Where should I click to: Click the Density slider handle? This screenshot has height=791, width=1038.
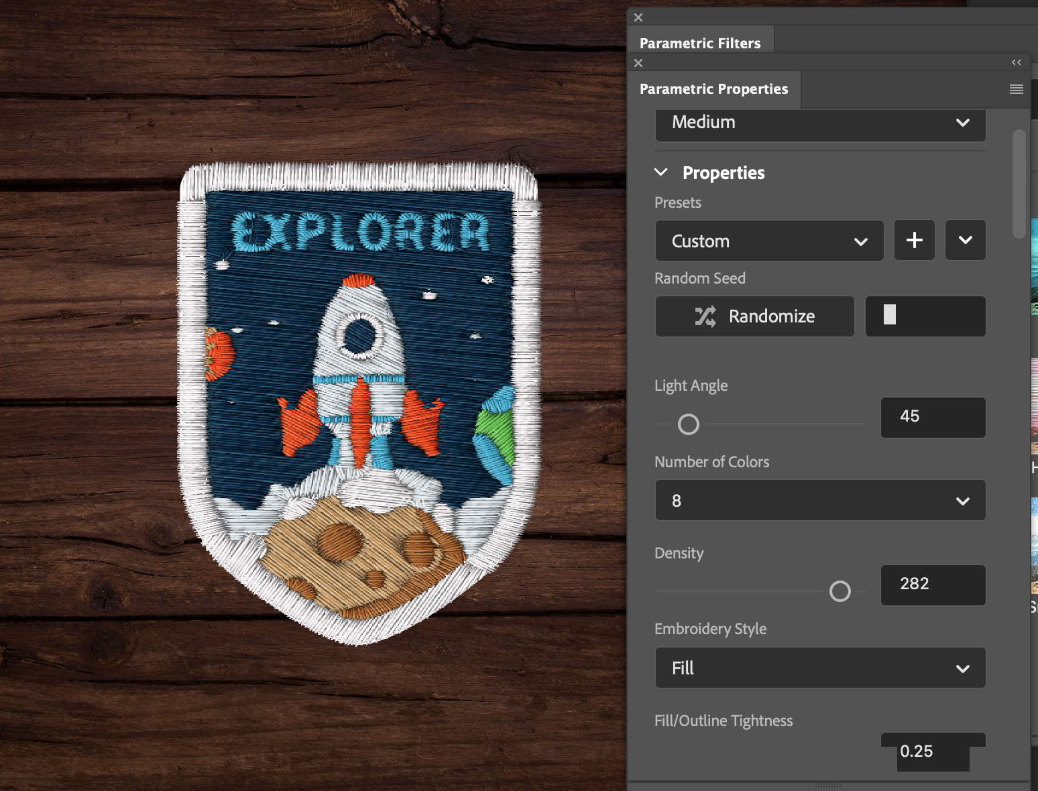840,591
